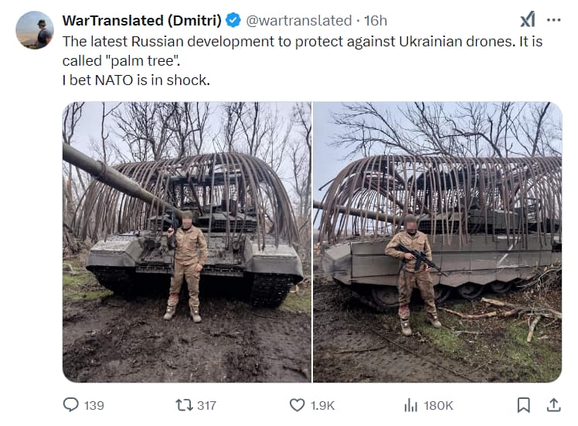The image size is (578, 426).
Task: Open the right tank side photo
Action: point(437,242)
